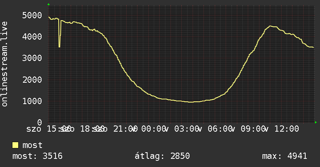Click the 1000 y-axis label
The image size is (320, 167).
pos(32,101)
